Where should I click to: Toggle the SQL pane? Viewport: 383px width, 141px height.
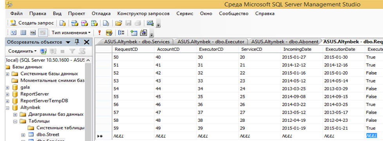[33, 33]
